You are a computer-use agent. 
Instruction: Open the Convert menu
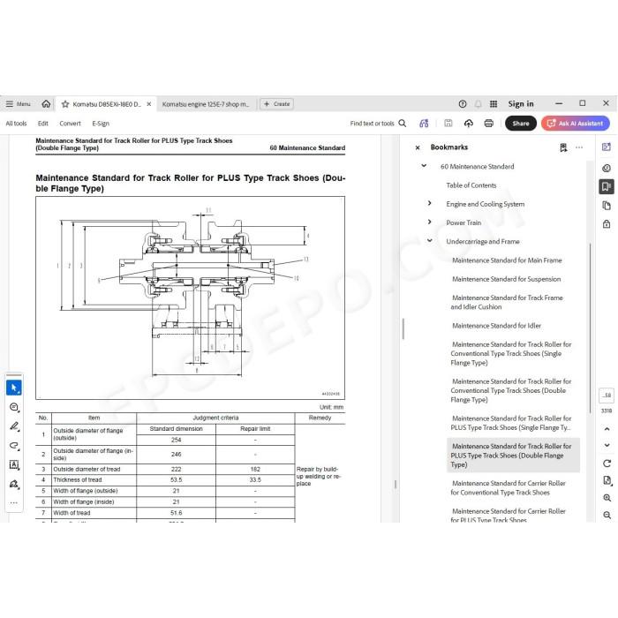70,124
